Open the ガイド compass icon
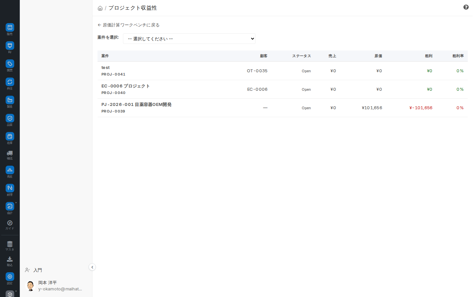The width and height of the screenshot is (476, 297). [x=10, y=223]
